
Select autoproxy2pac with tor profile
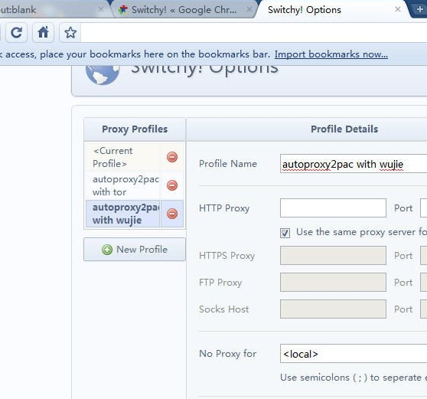[122, 185]
